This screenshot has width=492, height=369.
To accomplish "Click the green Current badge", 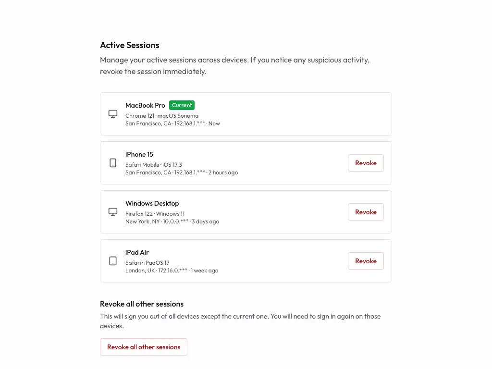I will [182, 105].
